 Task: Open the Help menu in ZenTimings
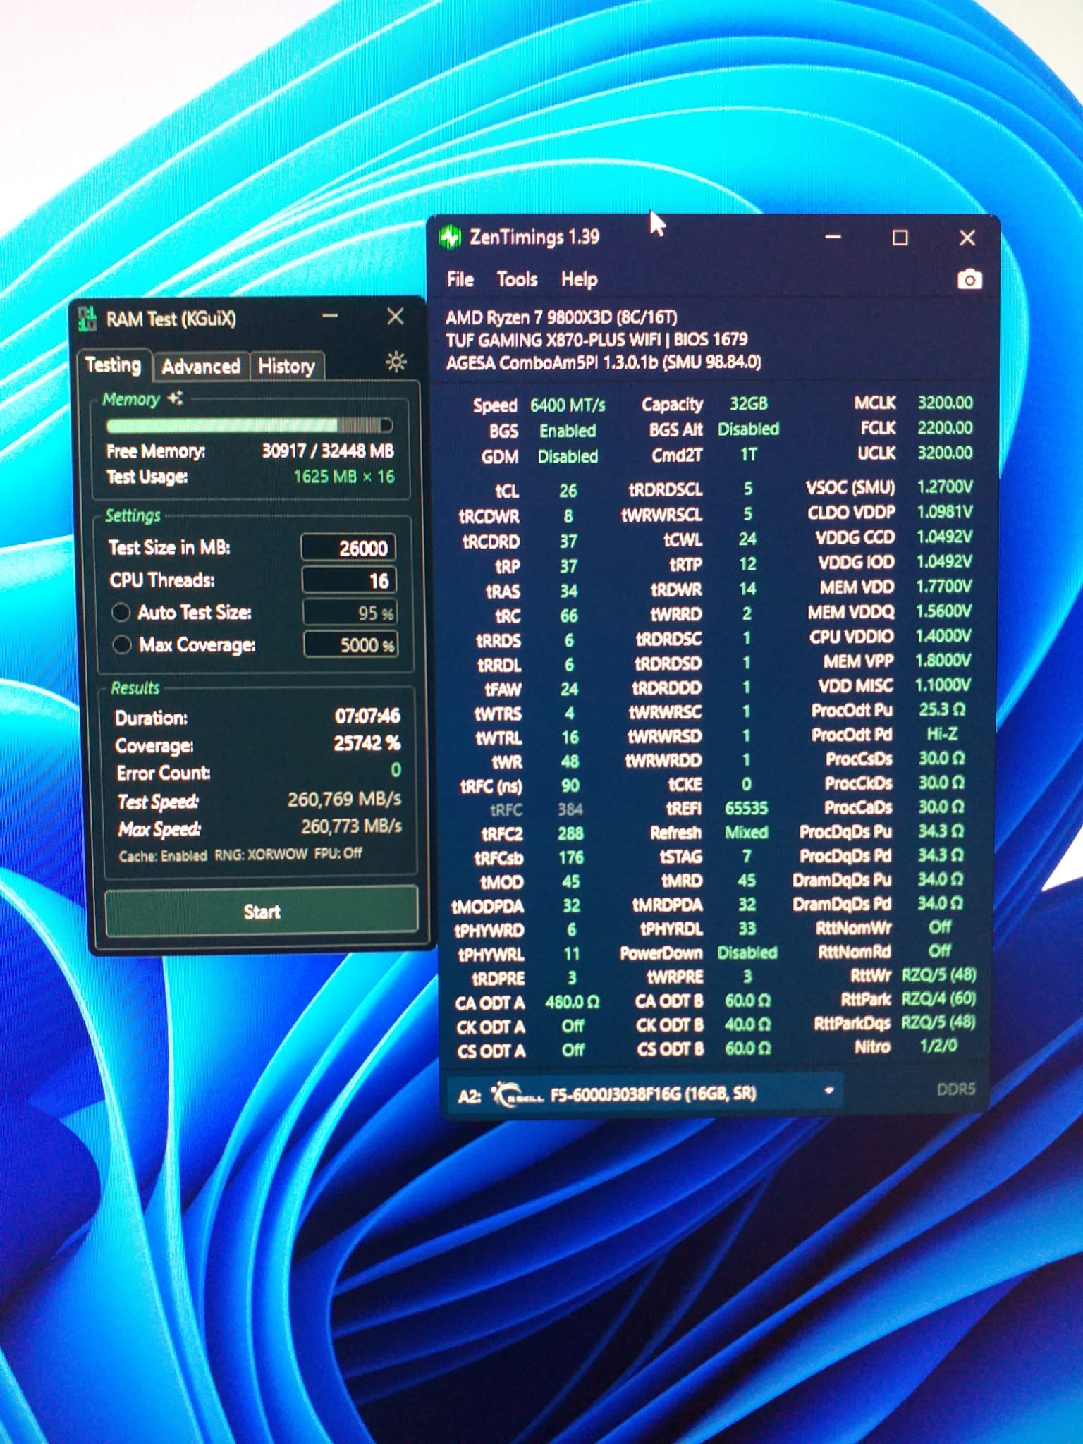[579, 279]
